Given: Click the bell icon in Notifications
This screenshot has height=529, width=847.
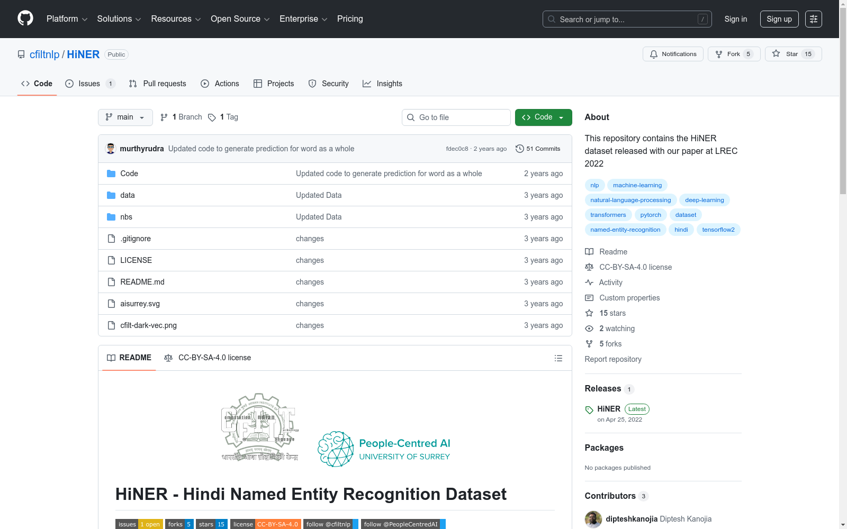Looking at the screenshot, I should click(654, 54).
